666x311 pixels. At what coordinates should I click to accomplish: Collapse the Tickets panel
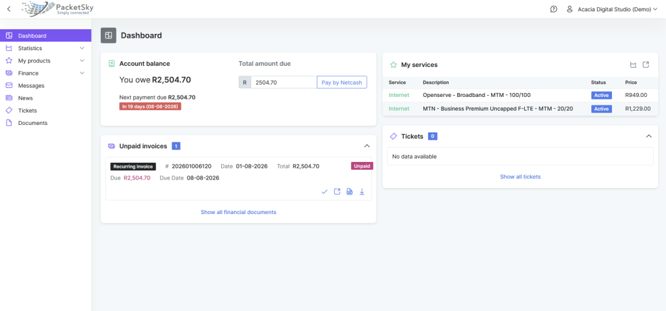[x=648, y=136]
